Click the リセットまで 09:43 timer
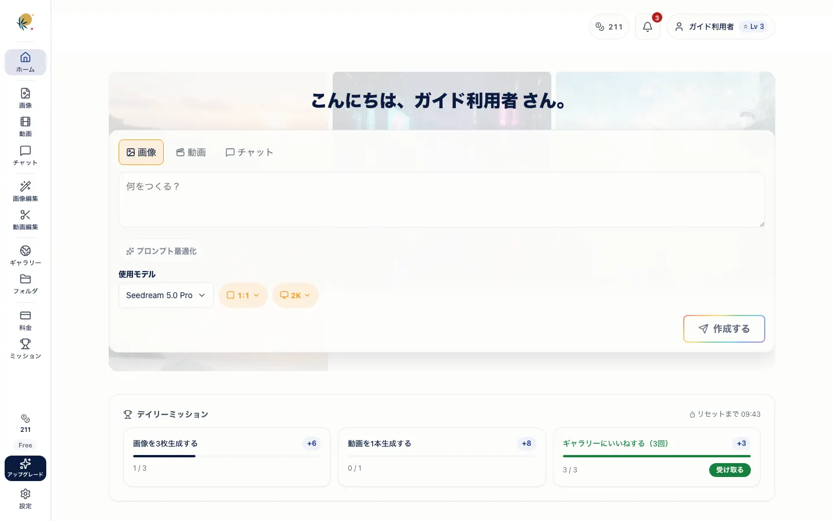 click(725, 414)
